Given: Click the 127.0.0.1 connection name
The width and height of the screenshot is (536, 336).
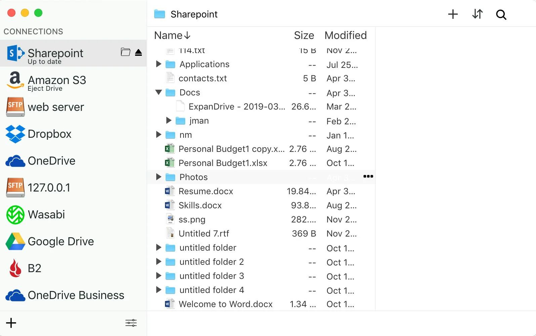Looking at the screenshot, I should pos(49,187).
